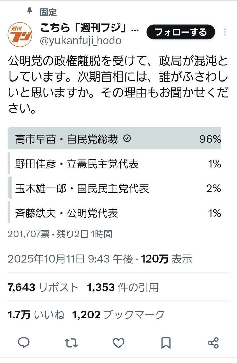The image size is (237, 363).
Task: Click the voted checkmark beside 高市早苗
Action: tap(127, 138)
